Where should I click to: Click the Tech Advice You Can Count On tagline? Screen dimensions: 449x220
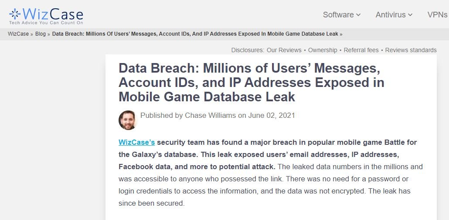[x=46, y=23]
